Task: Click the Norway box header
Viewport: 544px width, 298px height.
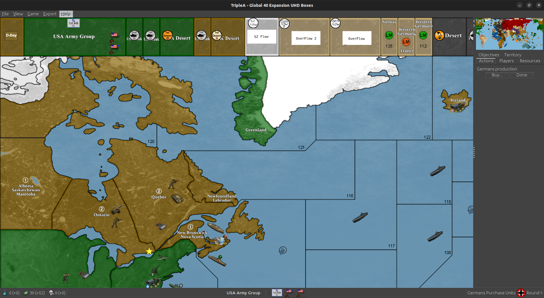Action: pyautogui.click(x=389, y=22)
